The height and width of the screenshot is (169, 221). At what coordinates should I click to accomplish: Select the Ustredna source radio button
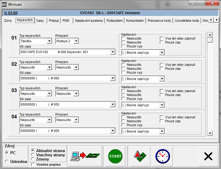[7, 161]
